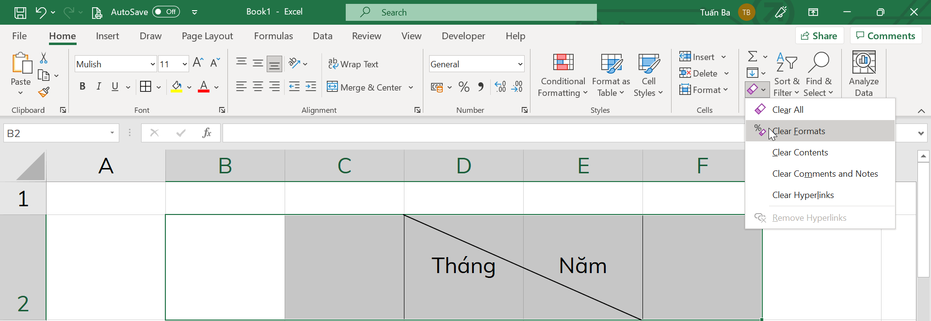The height and width of the screenshot is (321, 931).
Task: Click the AutoSum sigma icon
Action: coord(753,57)
